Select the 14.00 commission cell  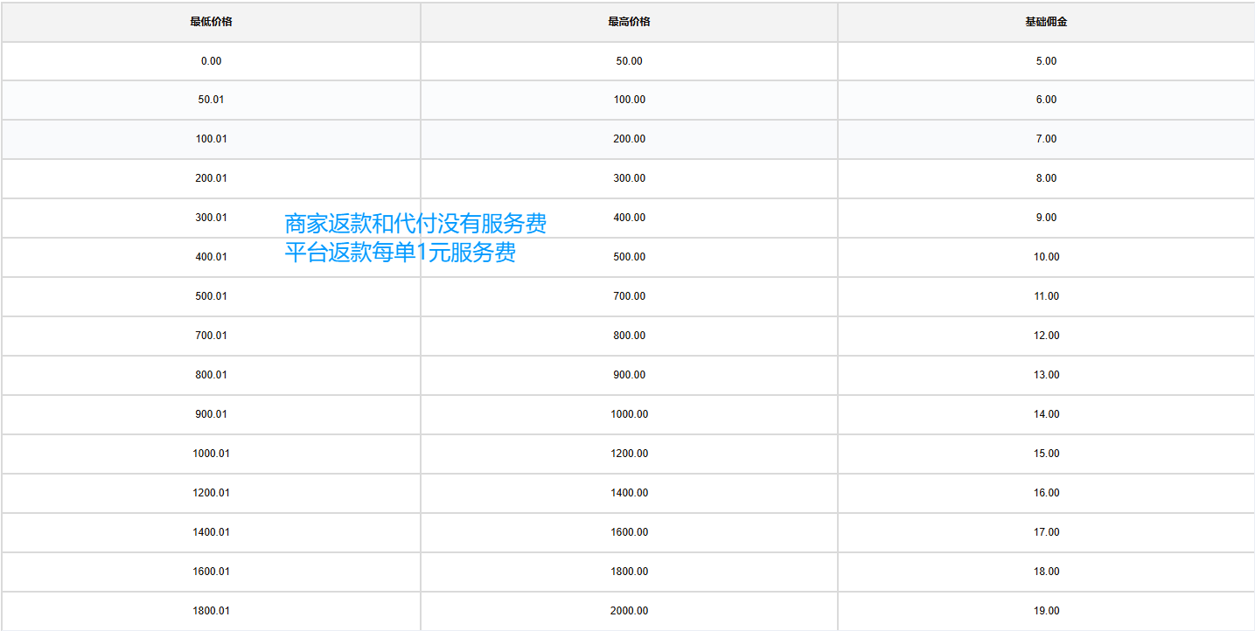pos(1046,414)
